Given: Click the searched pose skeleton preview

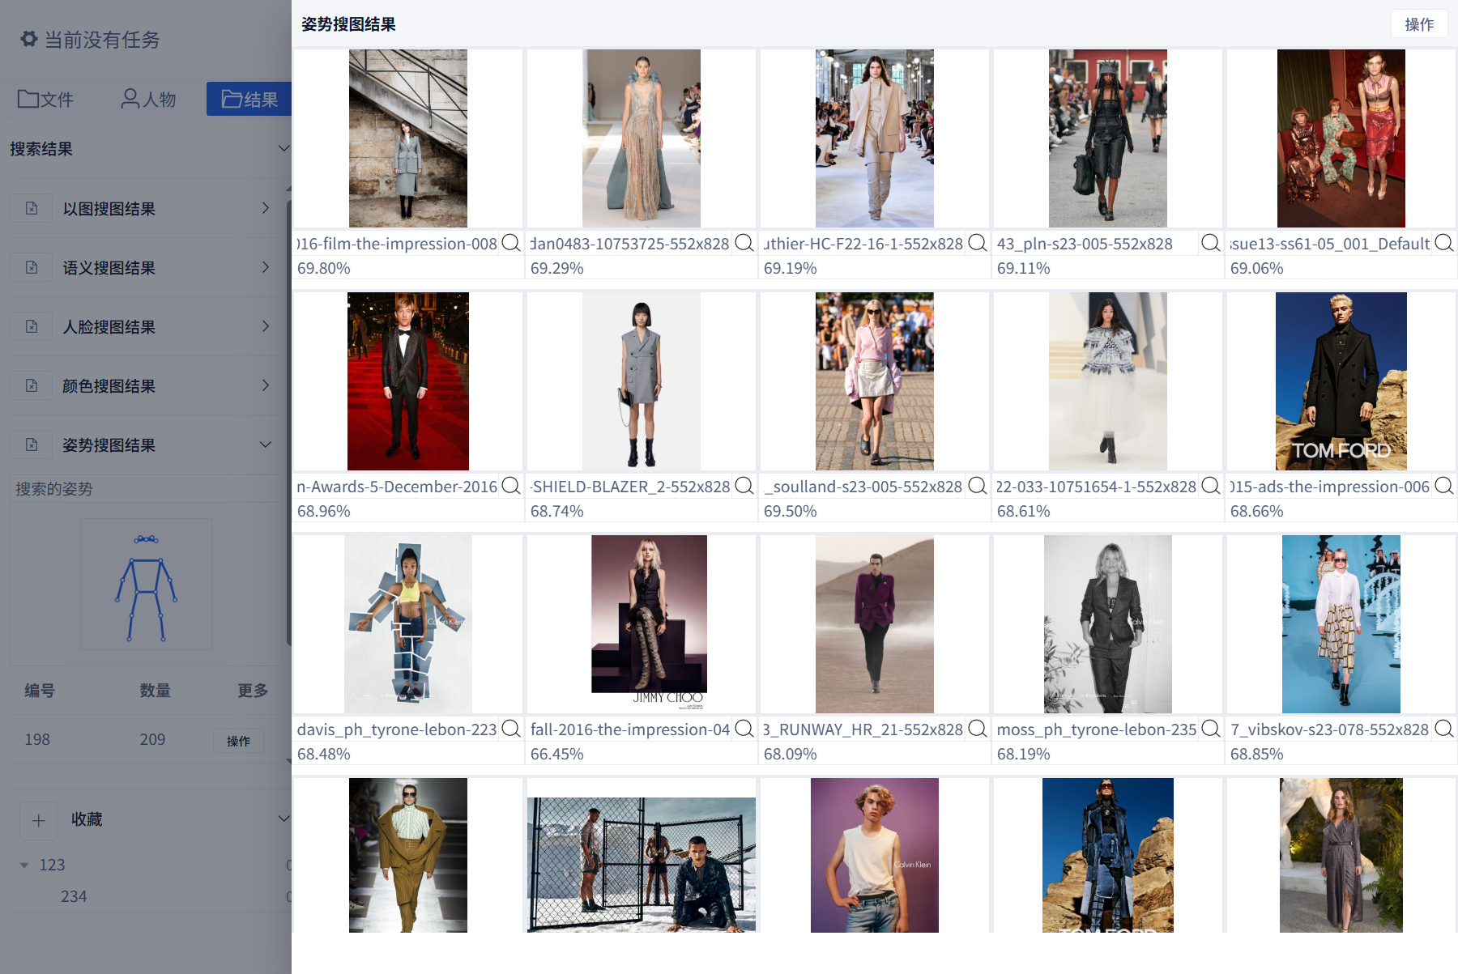Looking at the screenshot, I should click(x=146, y=585).
